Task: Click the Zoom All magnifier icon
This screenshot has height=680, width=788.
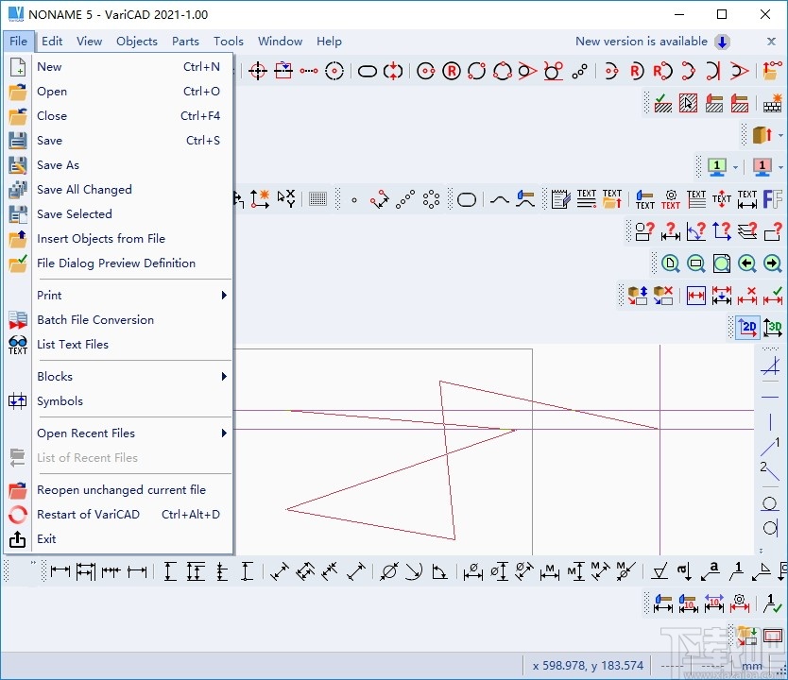Action: [671, 263]
